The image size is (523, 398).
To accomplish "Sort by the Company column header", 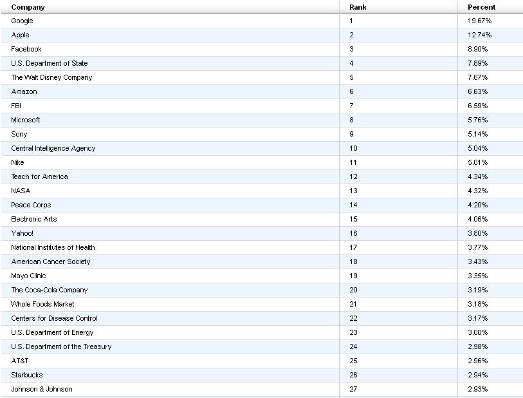I will tap(28, 7).
